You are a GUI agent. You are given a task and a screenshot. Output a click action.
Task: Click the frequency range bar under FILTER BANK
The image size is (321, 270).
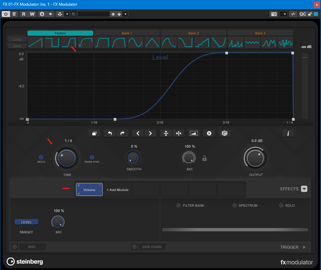pos(235,230)
